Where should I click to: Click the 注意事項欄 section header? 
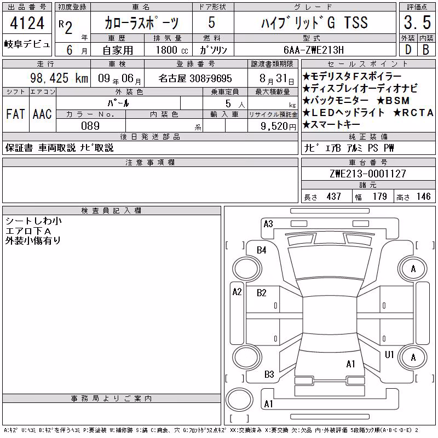(150, 162)
